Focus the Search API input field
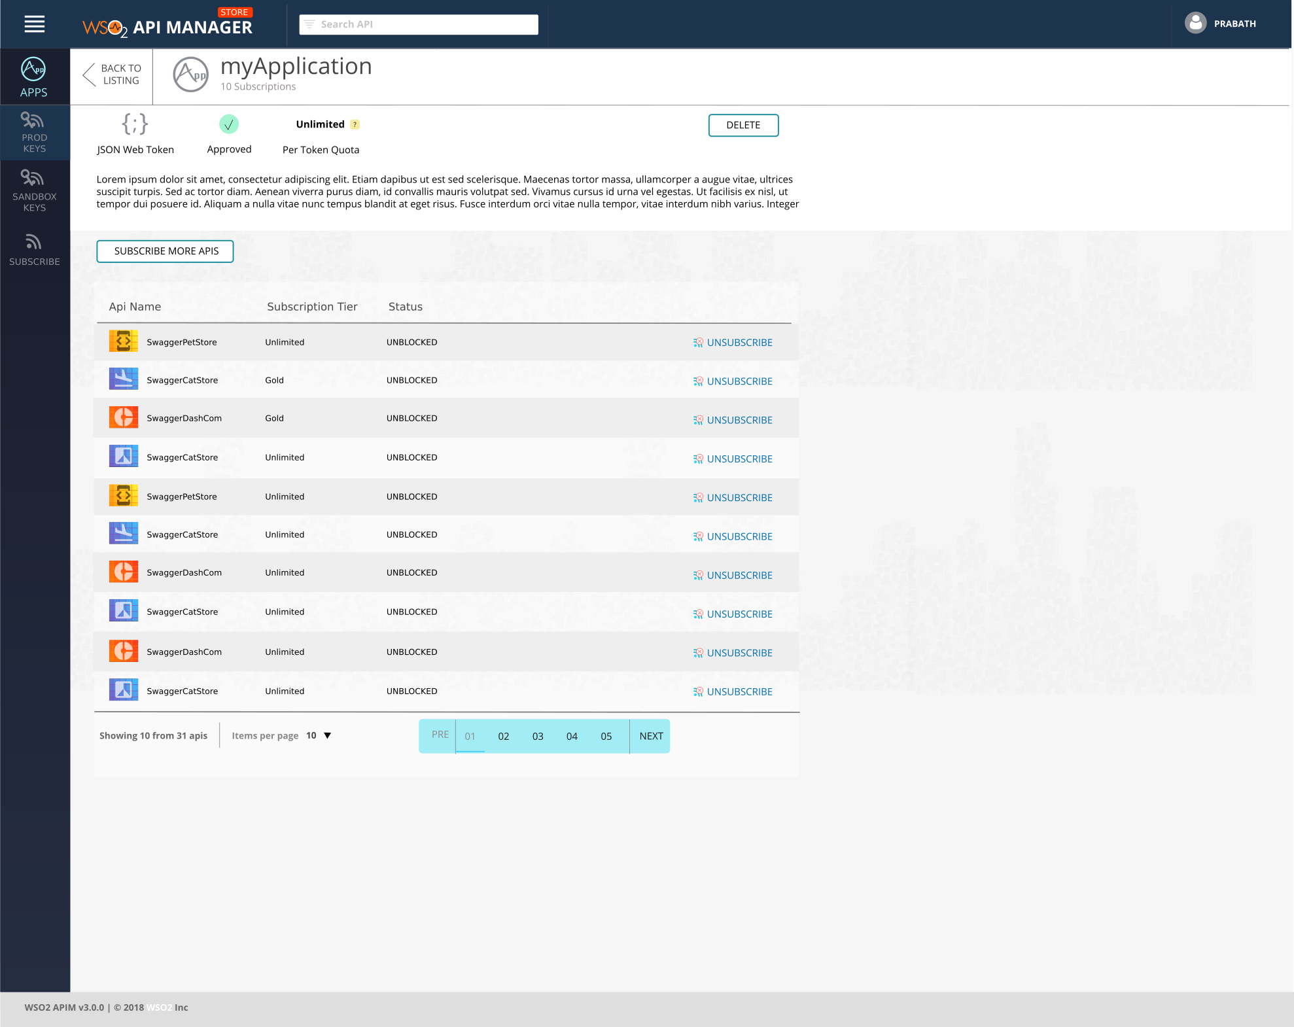Screen dimensions: 1294x1027 point(425,24)
